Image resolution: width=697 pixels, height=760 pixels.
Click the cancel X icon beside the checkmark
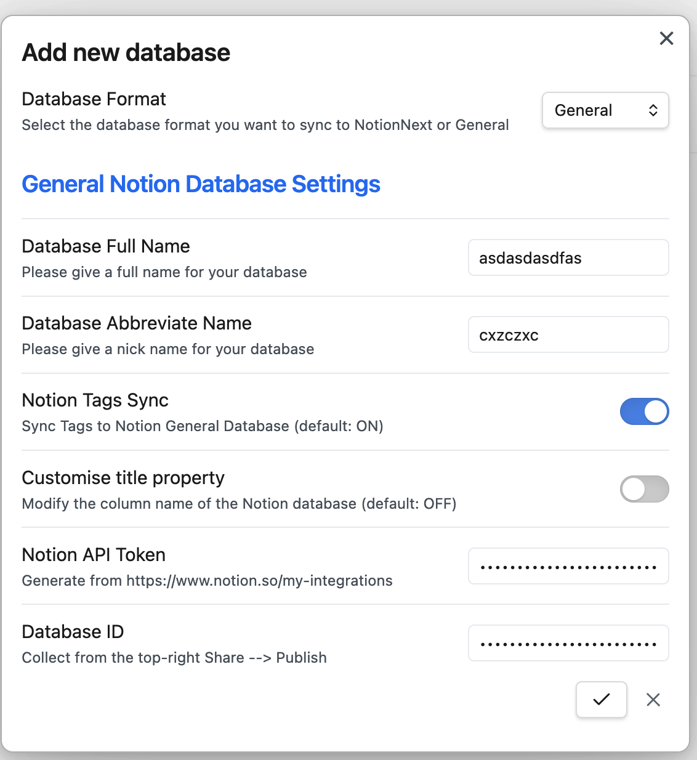pos(653,700)
